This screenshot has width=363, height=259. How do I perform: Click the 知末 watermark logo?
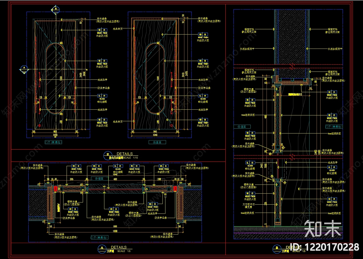323,229
